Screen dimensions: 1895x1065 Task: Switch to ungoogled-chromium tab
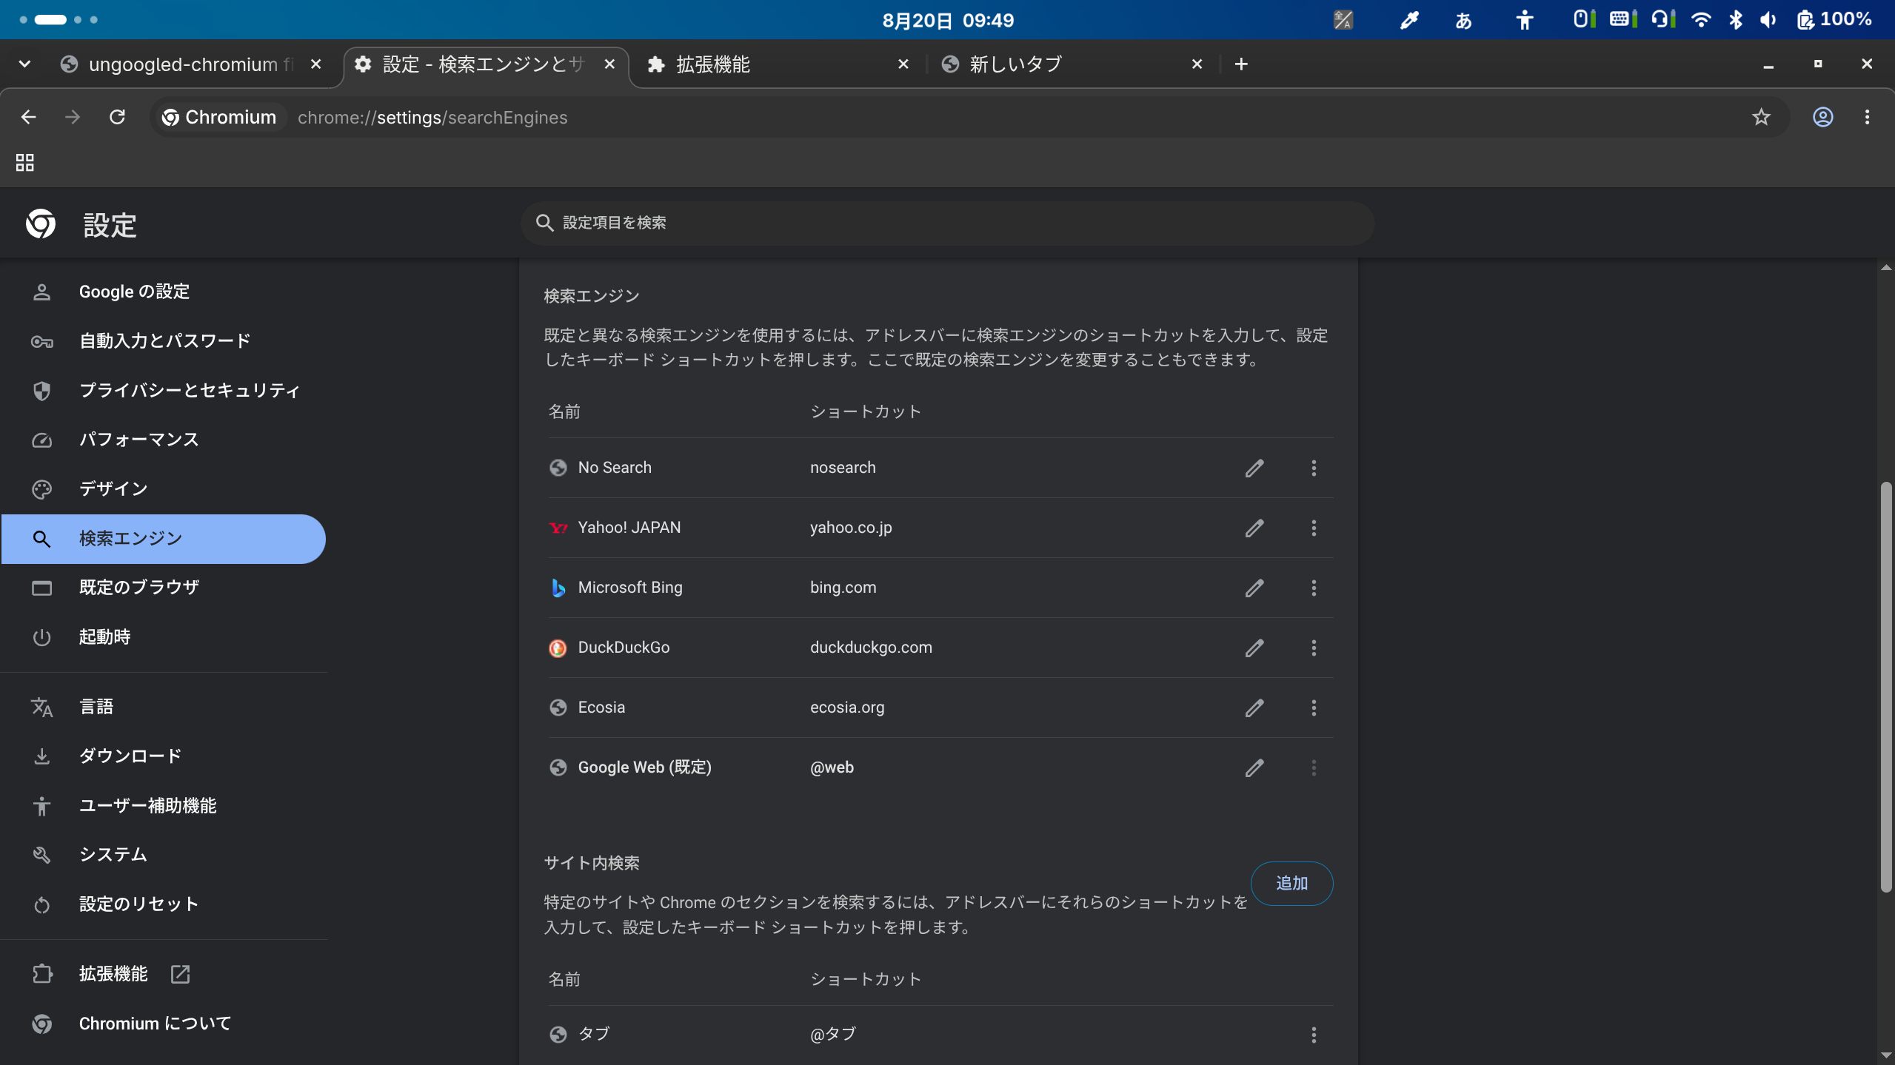click(x=191, y=64)
